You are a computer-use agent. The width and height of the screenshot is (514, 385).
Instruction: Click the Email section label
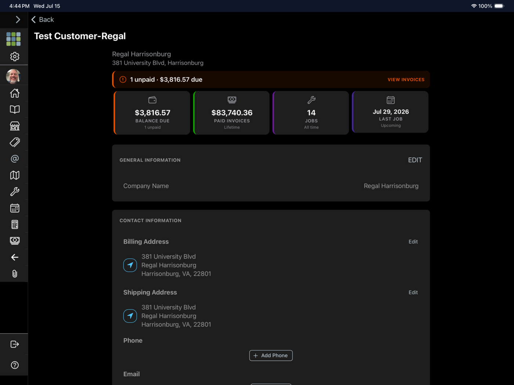point(131,374)
